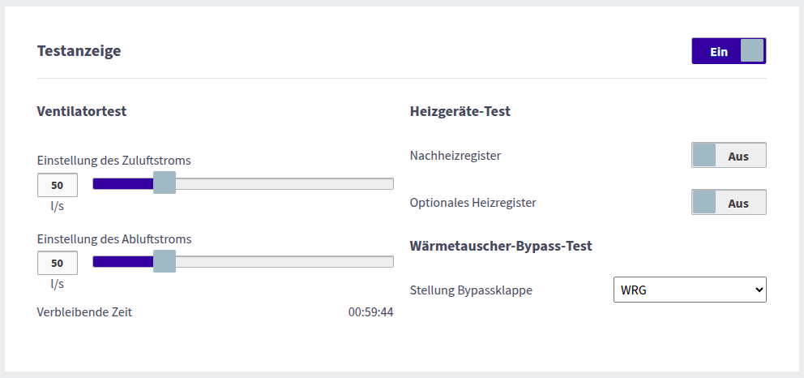The height and width of the screenshot is (378, 804).
Task: Switch on the Optionales Heizregister toggle
Action: click(728, 203)
